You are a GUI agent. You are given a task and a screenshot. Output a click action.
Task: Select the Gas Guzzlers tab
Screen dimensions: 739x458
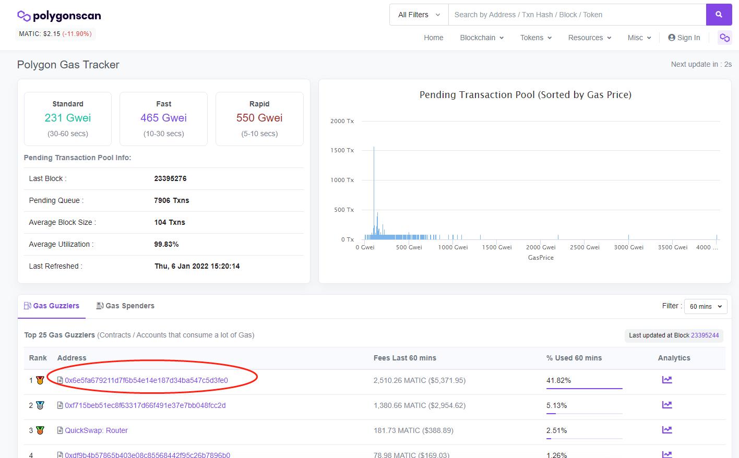point(52,306)
